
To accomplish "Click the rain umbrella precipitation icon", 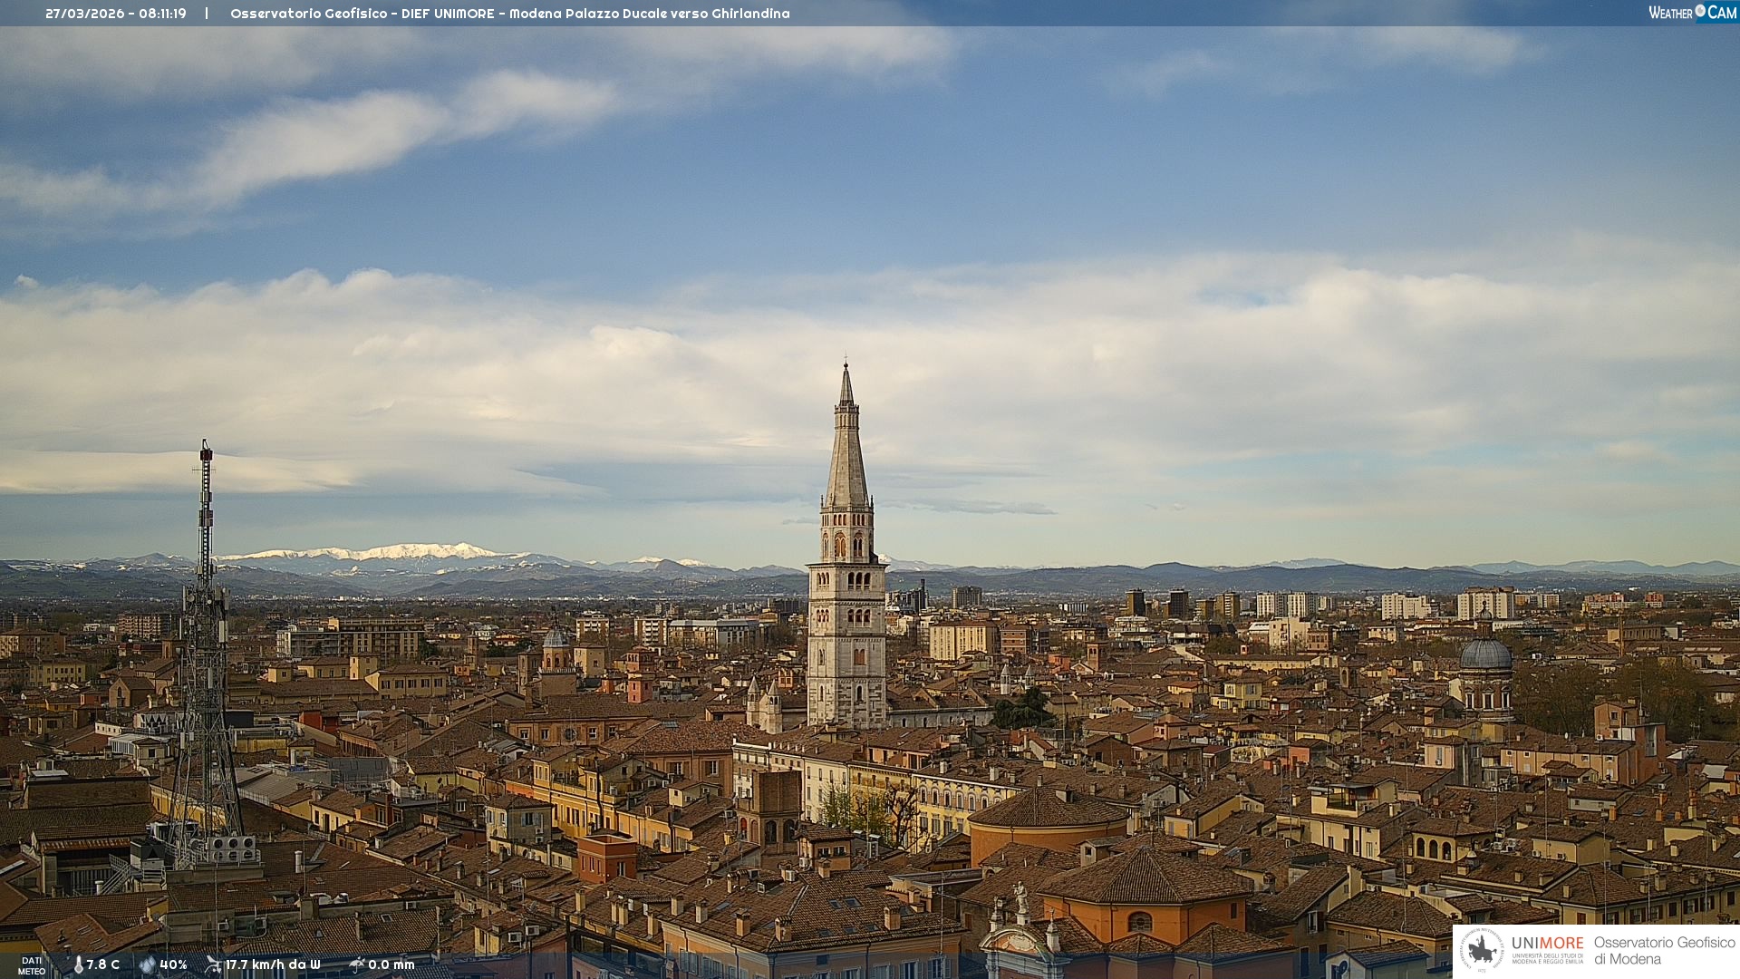I will (x=356, y=964).
